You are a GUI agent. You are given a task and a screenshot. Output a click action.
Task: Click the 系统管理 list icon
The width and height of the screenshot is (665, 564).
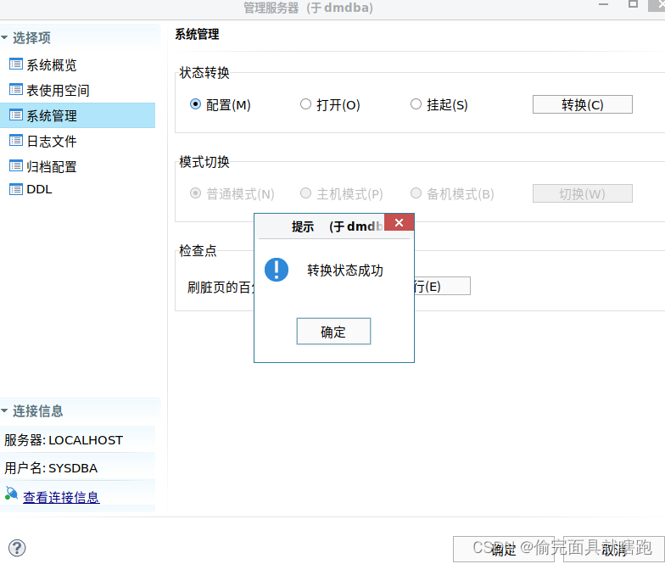(x=15, y=115)
